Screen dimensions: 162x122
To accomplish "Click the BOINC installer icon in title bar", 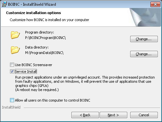I will (x=4, y=4).
